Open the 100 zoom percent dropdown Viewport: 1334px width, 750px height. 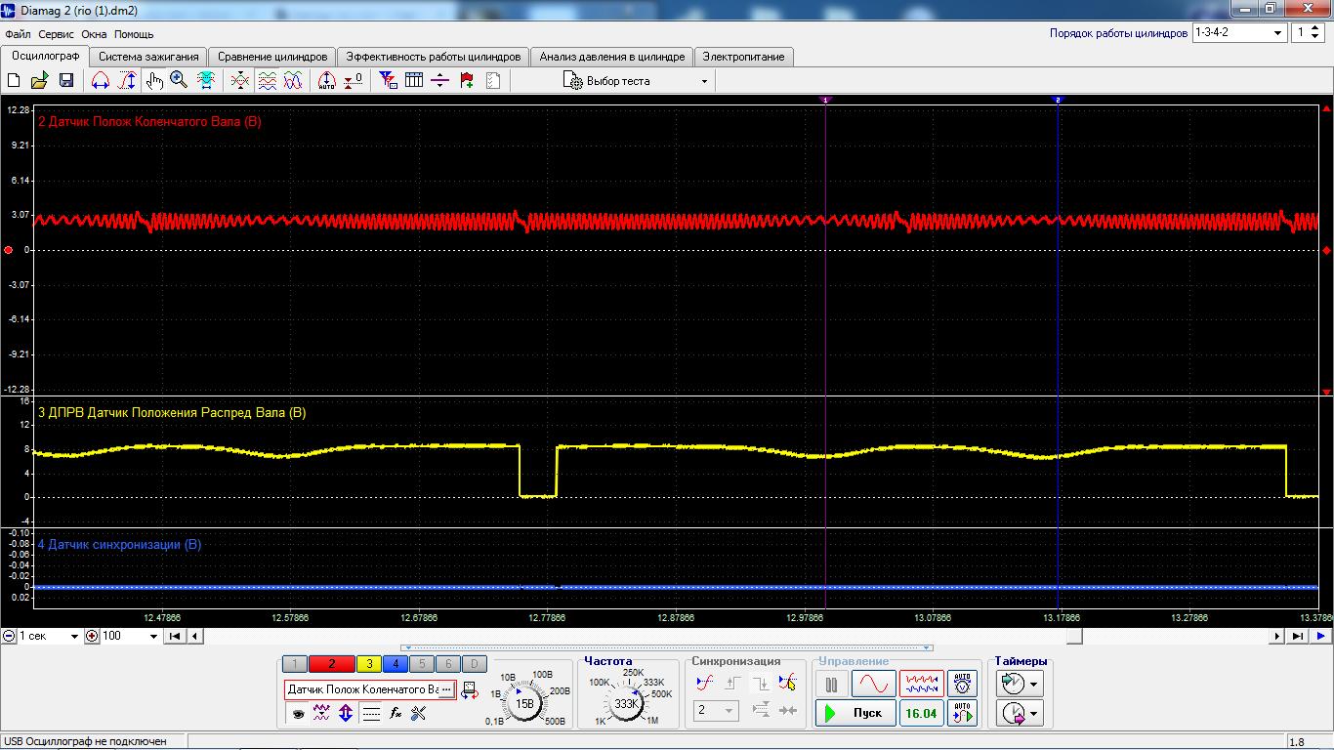click(130, 636)
